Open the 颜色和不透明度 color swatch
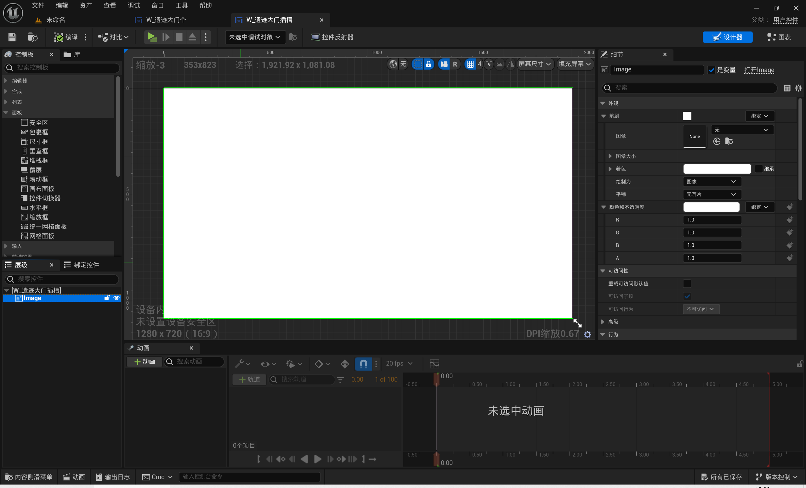The width and height of the screenshot is (806, 488). [711, 207]
